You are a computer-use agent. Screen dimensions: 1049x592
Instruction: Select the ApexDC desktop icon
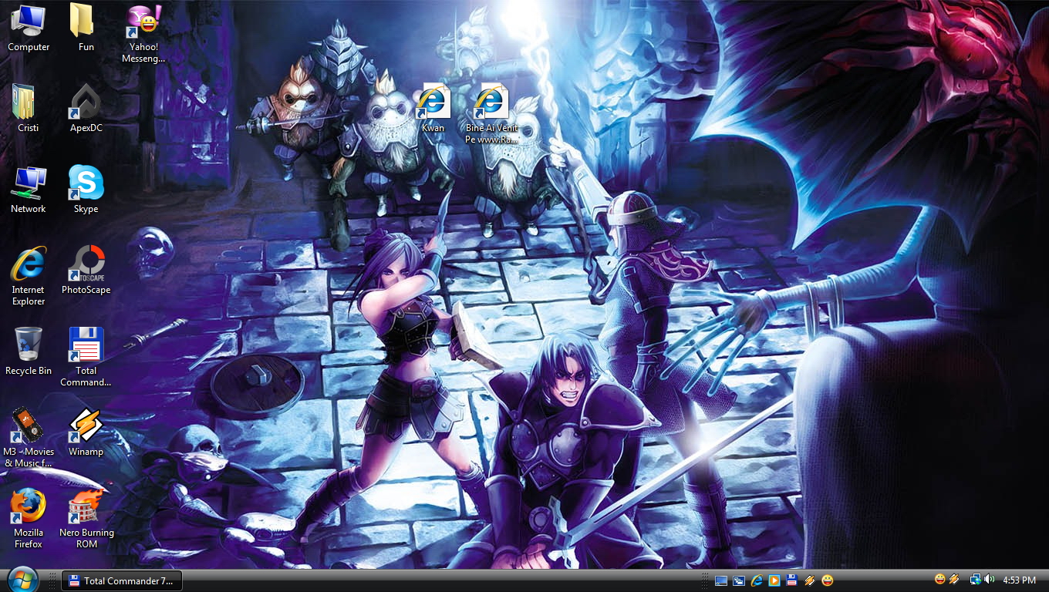[x=86, y=103]
